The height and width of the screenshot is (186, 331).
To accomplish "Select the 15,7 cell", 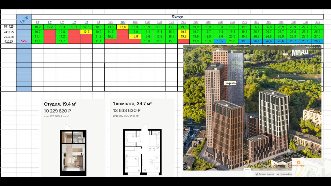I will coord(171,37).
